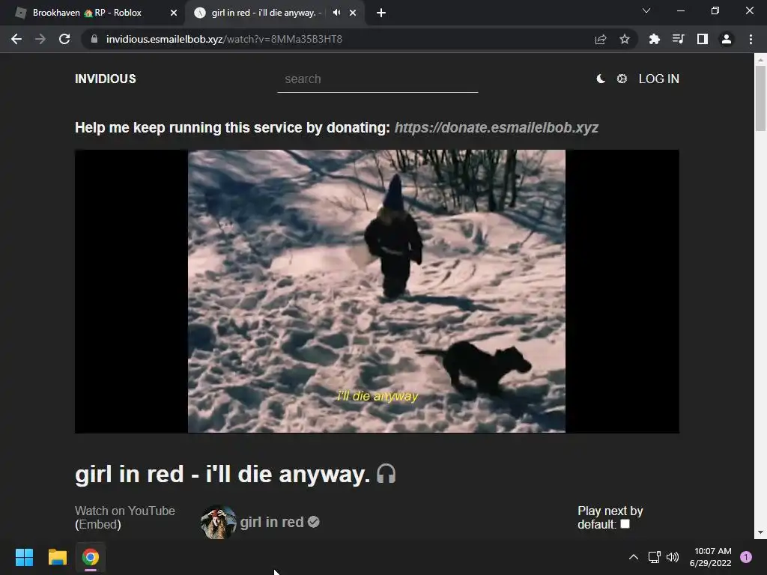Open a new browser tab
The image size is (767, 575).
tap(381, 13)
